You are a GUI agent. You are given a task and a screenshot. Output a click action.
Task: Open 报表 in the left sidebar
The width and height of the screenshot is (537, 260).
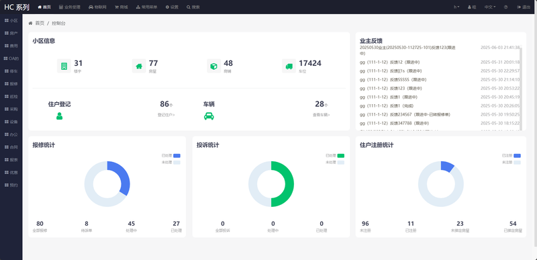coord(11,160)
